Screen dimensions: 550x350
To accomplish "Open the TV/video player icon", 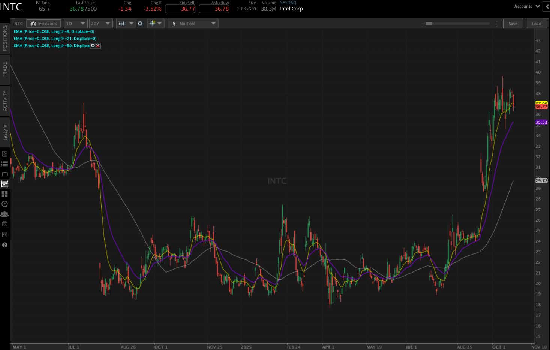I will pyautogui.click(x=5, y=174).
